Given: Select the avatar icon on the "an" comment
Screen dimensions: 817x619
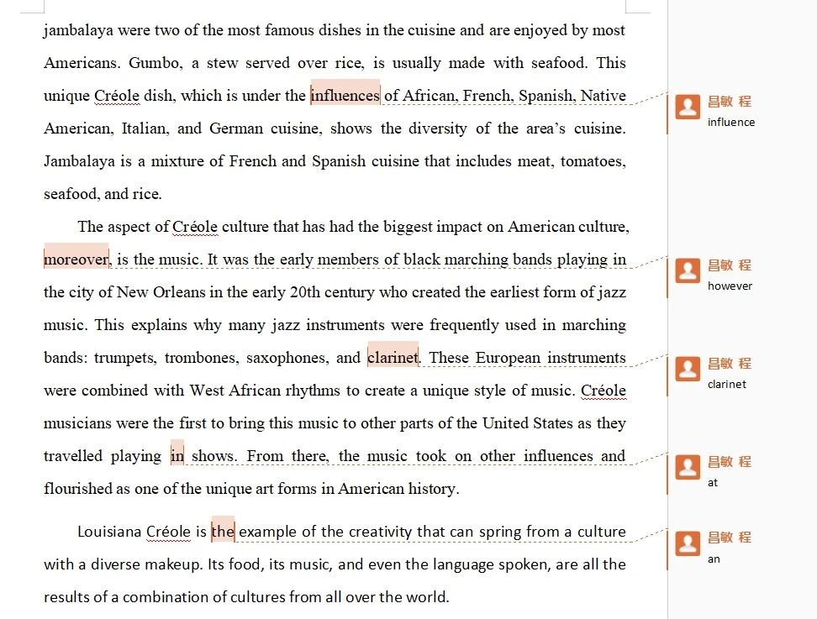Looking at the screenshot, I should coord(688,543).
